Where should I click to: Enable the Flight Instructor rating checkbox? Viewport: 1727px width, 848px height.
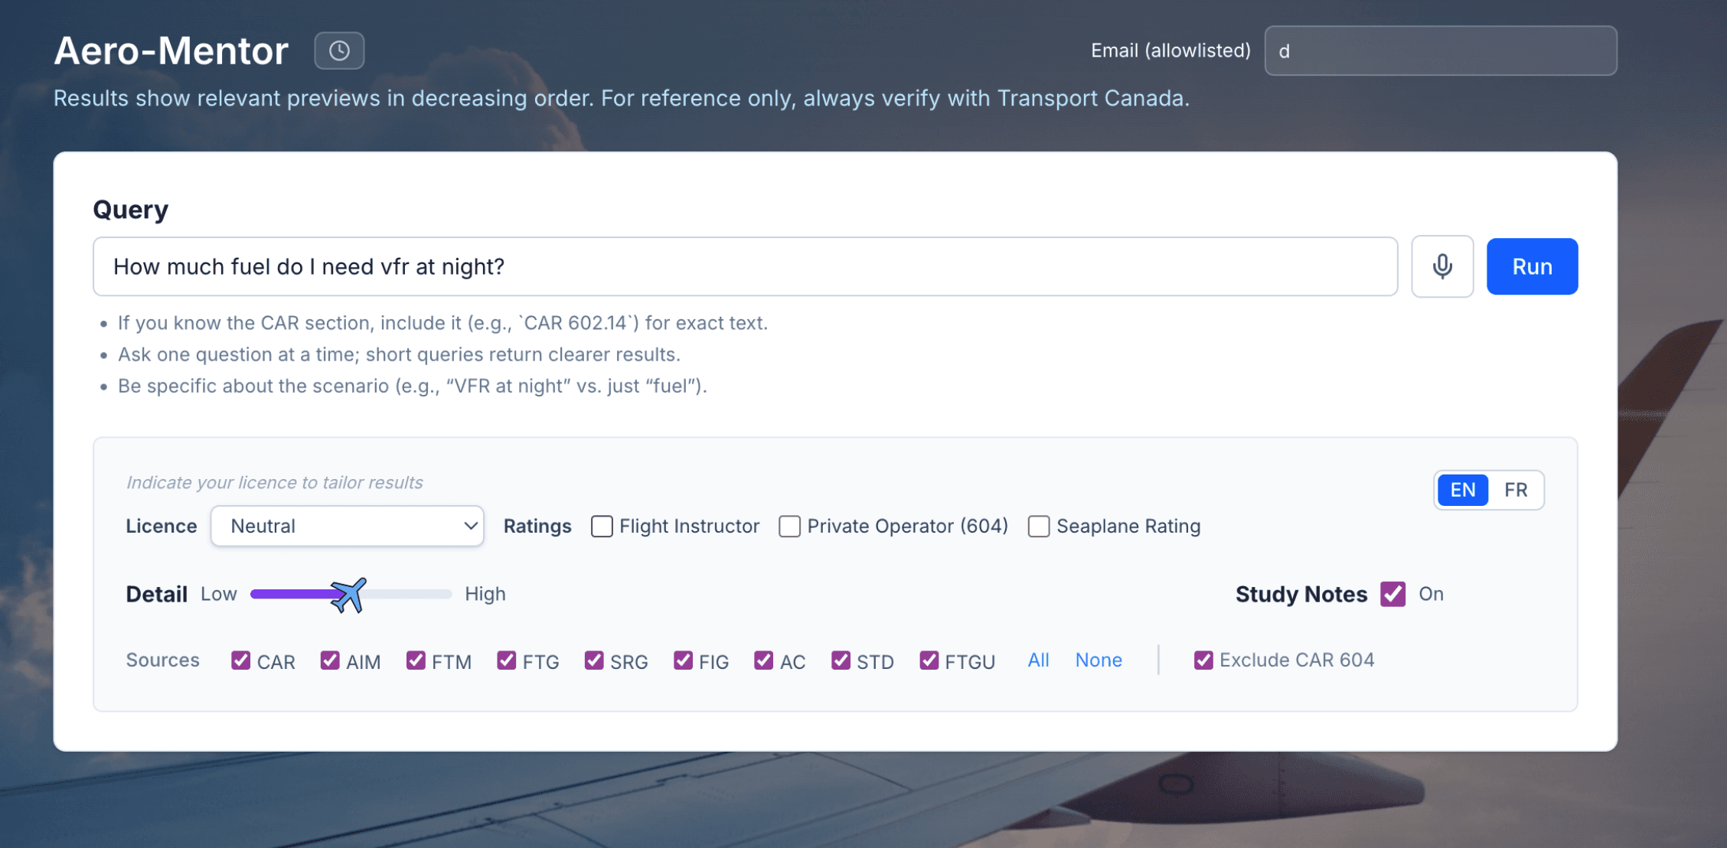tap(602, 527)
